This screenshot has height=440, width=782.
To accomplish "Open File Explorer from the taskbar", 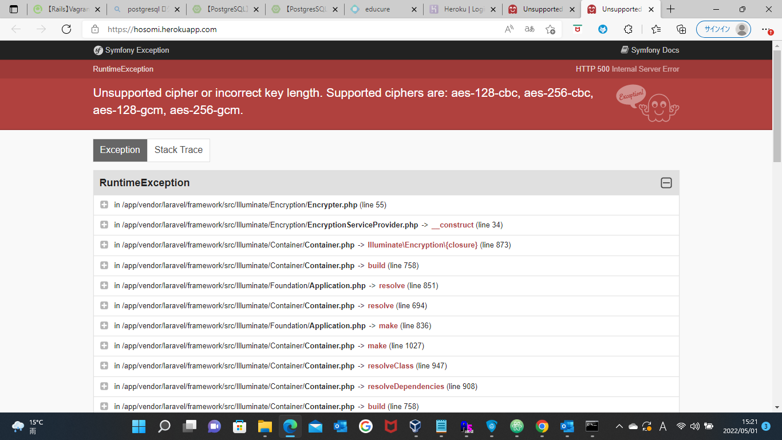I will (x=264, y=426).
